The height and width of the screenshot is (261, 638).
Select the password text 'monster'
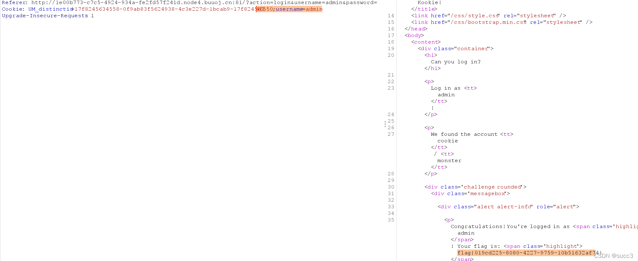[x=449, y=161]
